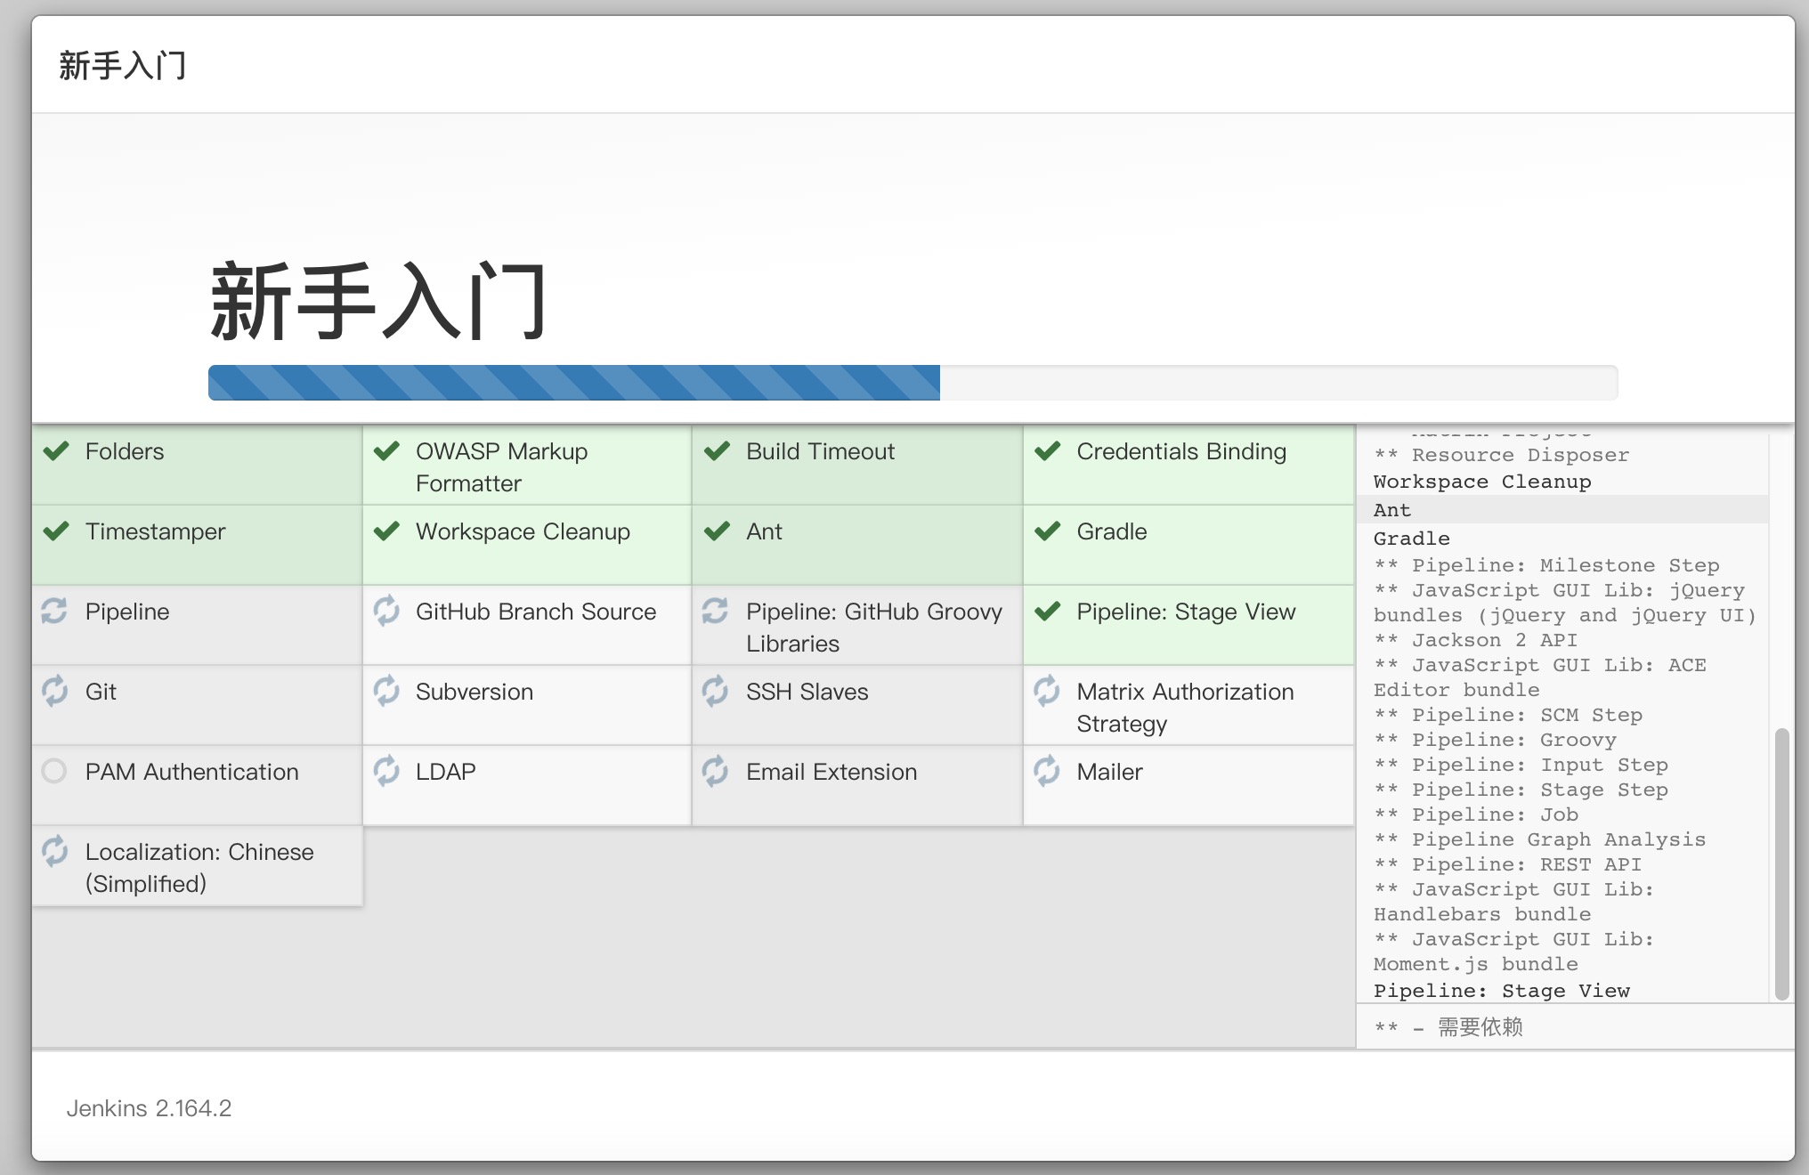Screen dimensions: 1809x1175
Task: Select the Timestamper plugin label
Action: pyautogui.click(x=155, y=531)
